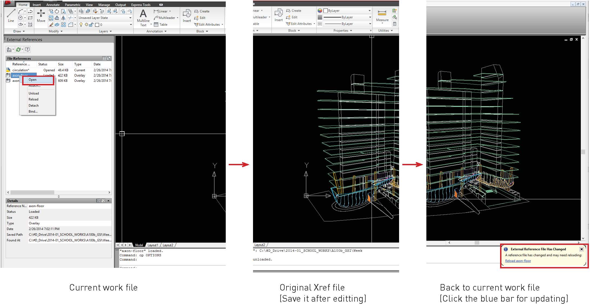The height and width of the screenshot is (307, 590).
Task: Click the Create block button
Action: pyautogui.click(x=202, y=11)
